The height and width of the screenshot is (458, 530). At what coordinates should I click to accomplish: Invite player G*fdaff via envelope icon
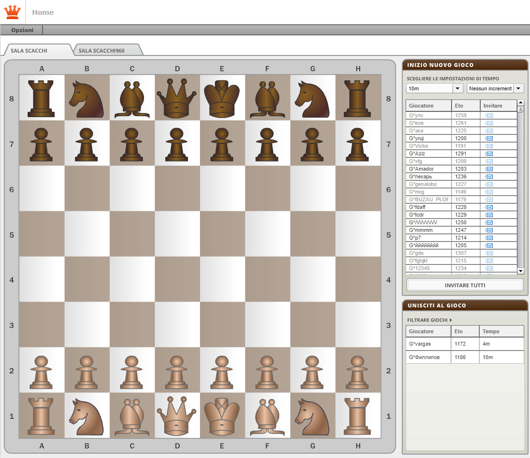tap(489, 207)
